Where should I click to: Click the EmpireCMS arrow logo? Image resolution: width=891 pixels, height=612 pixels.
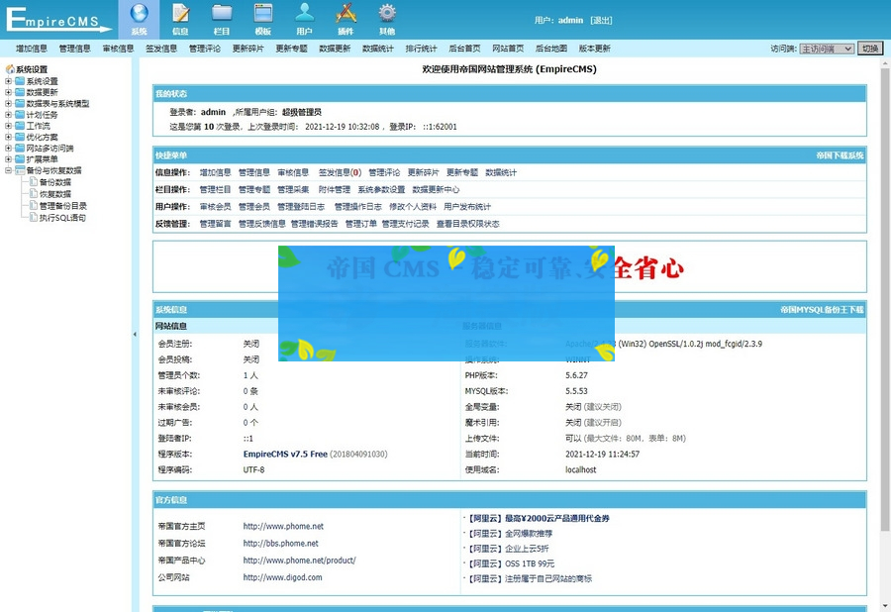click(54, 18)
